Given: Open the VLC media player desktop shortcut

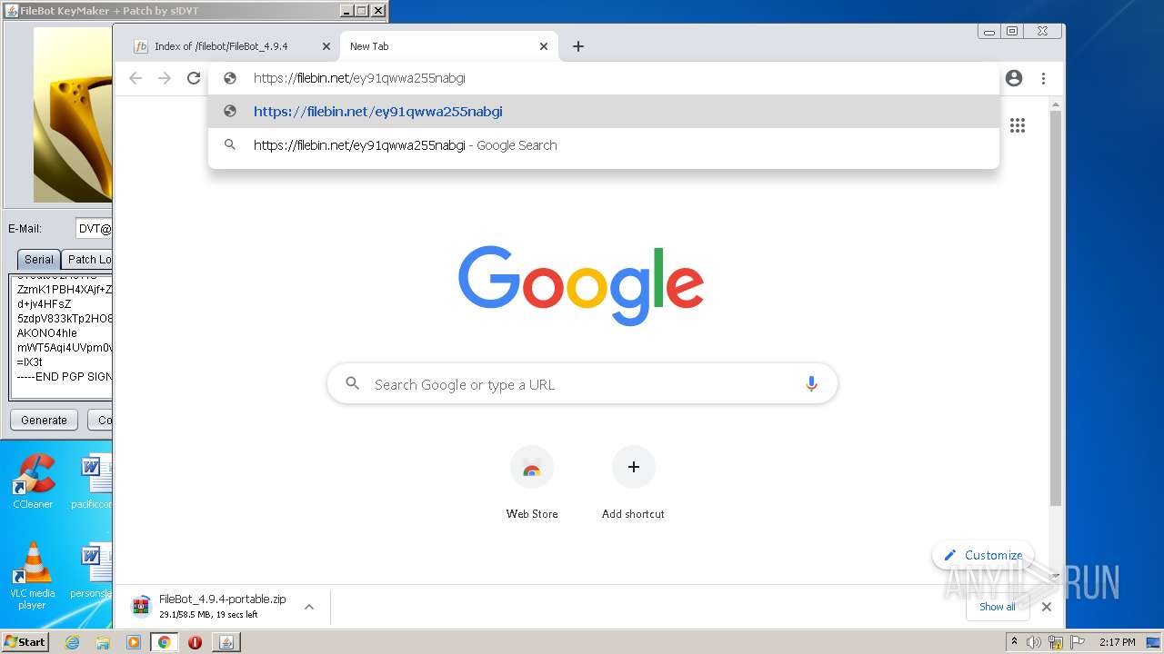Looking at the screenshot, I should (33, 576).
